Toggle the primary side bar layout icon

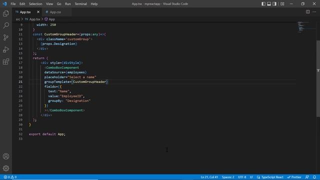(x=263, y=4)
